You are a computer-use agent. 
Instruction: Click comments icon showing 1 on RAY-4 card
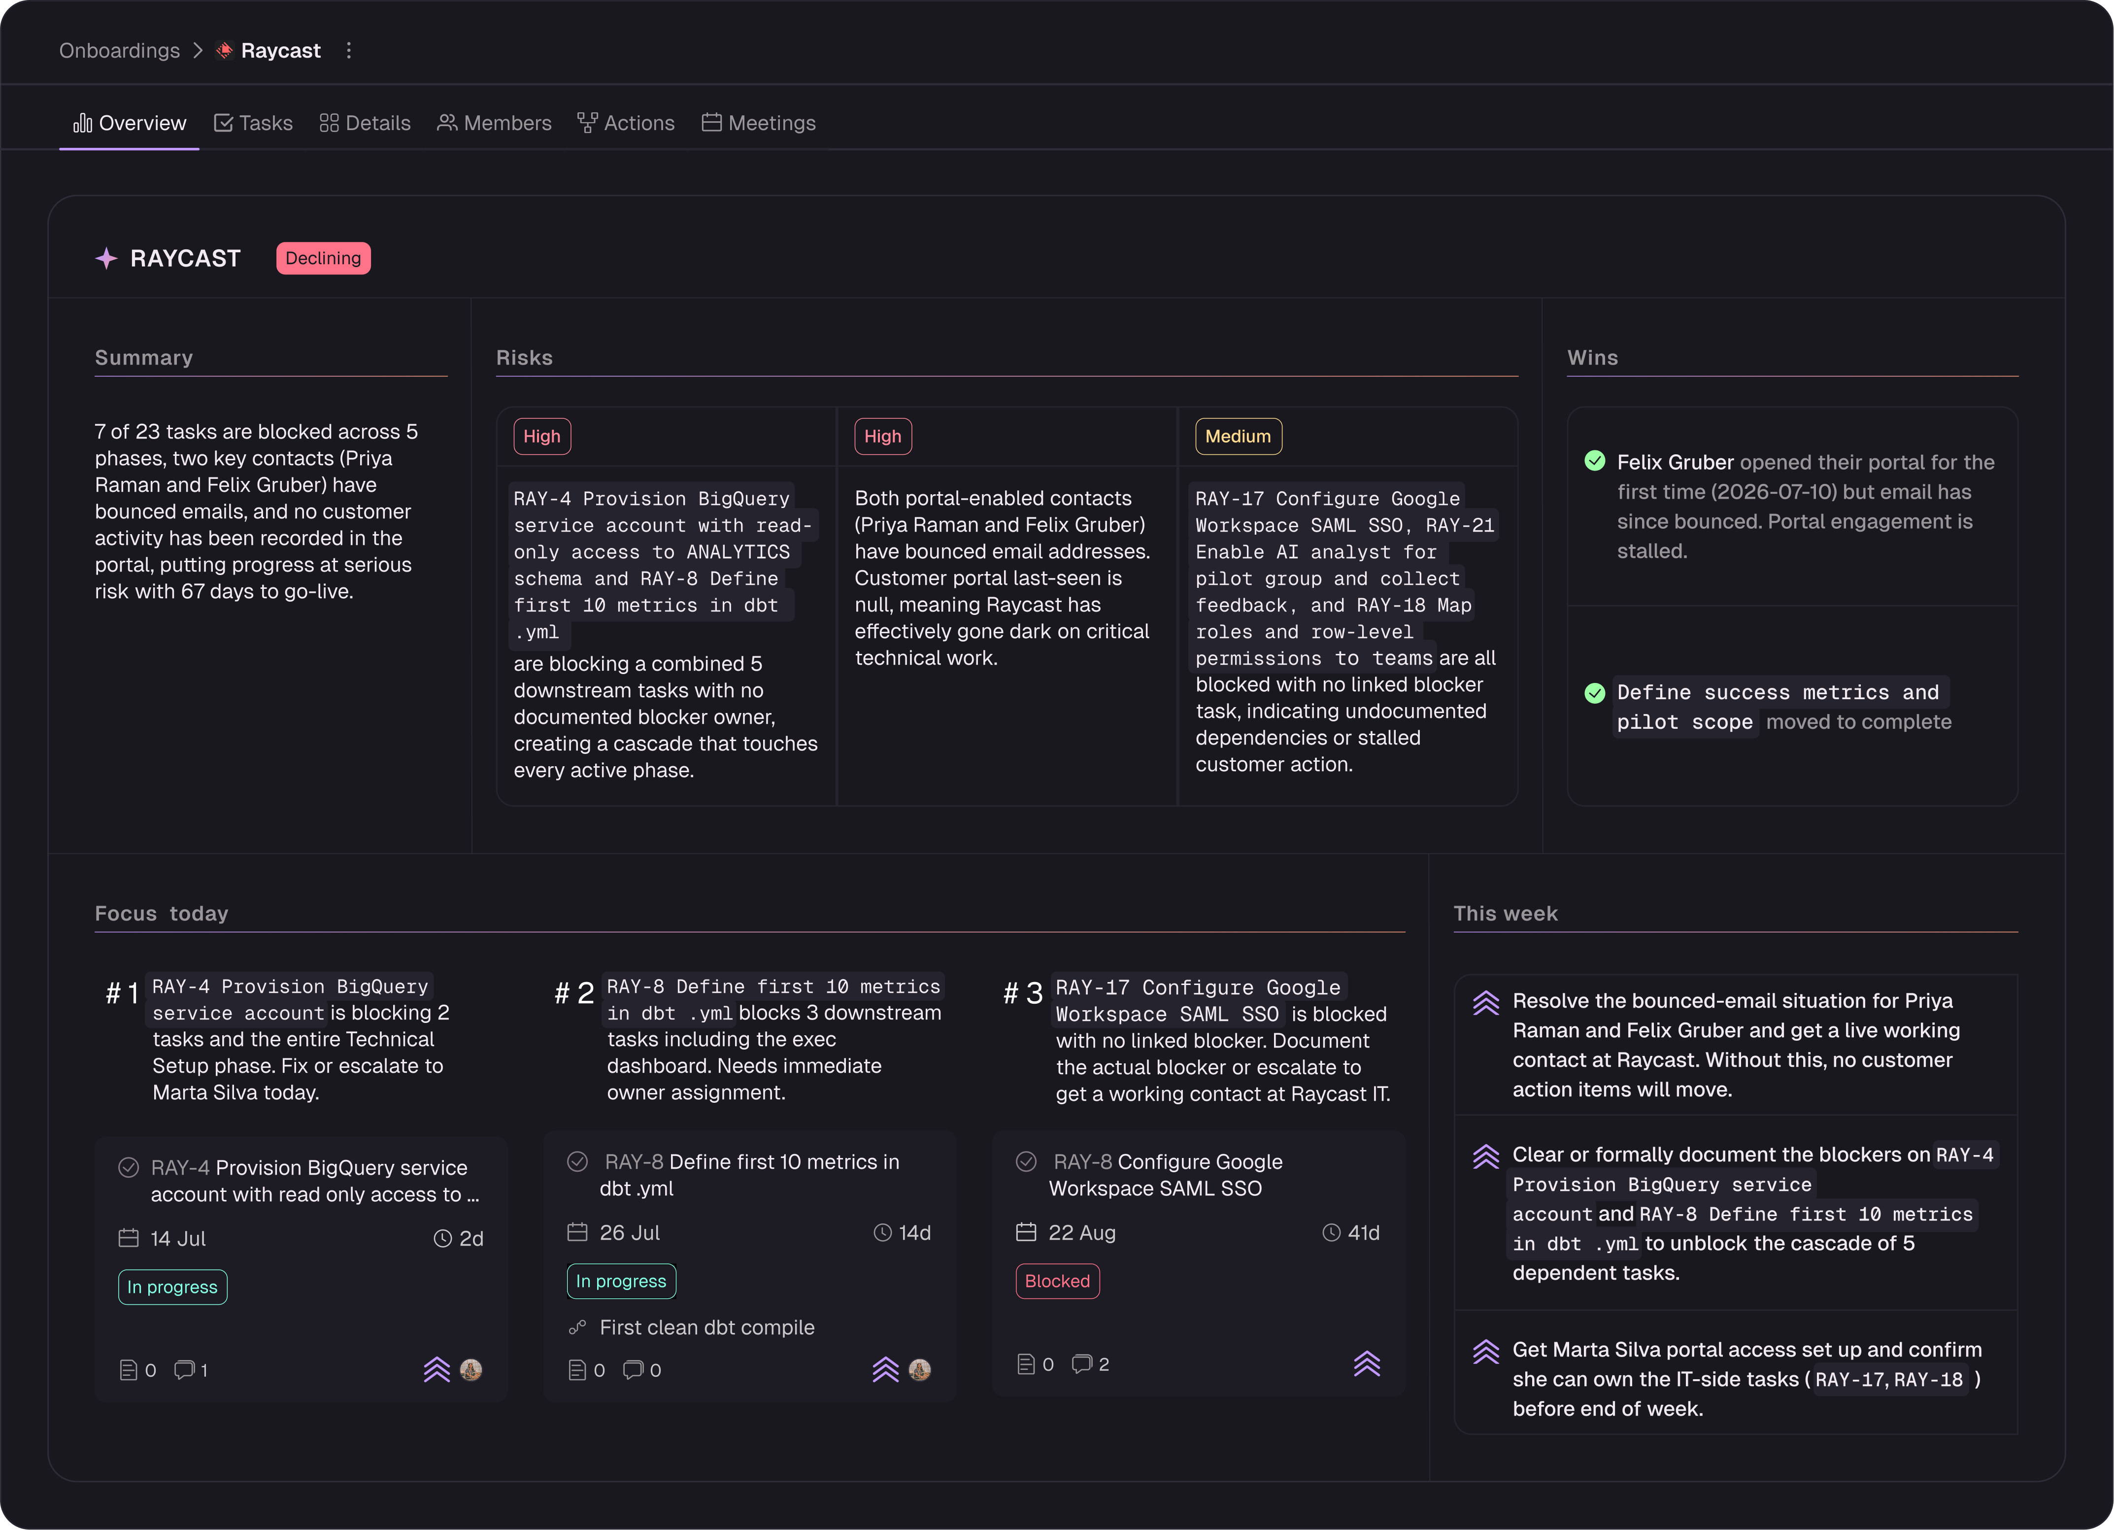pos(185,1370)
